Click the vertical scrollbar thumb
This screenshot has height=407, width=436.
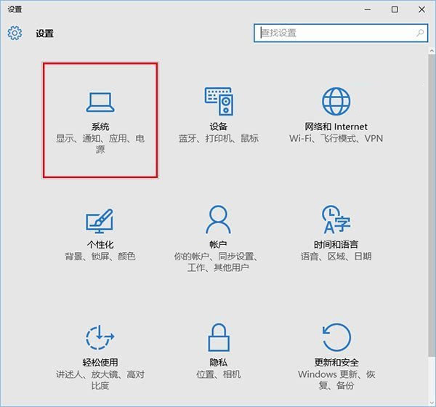(432, 205)
